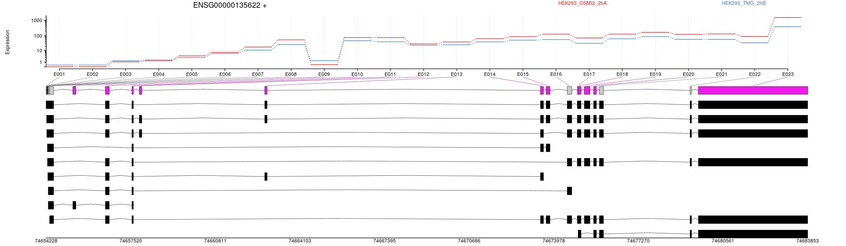Click genomic coordinate 74680561
Image resolution: width=846 pixels, height=246 pixels.
tap(723, 241)
